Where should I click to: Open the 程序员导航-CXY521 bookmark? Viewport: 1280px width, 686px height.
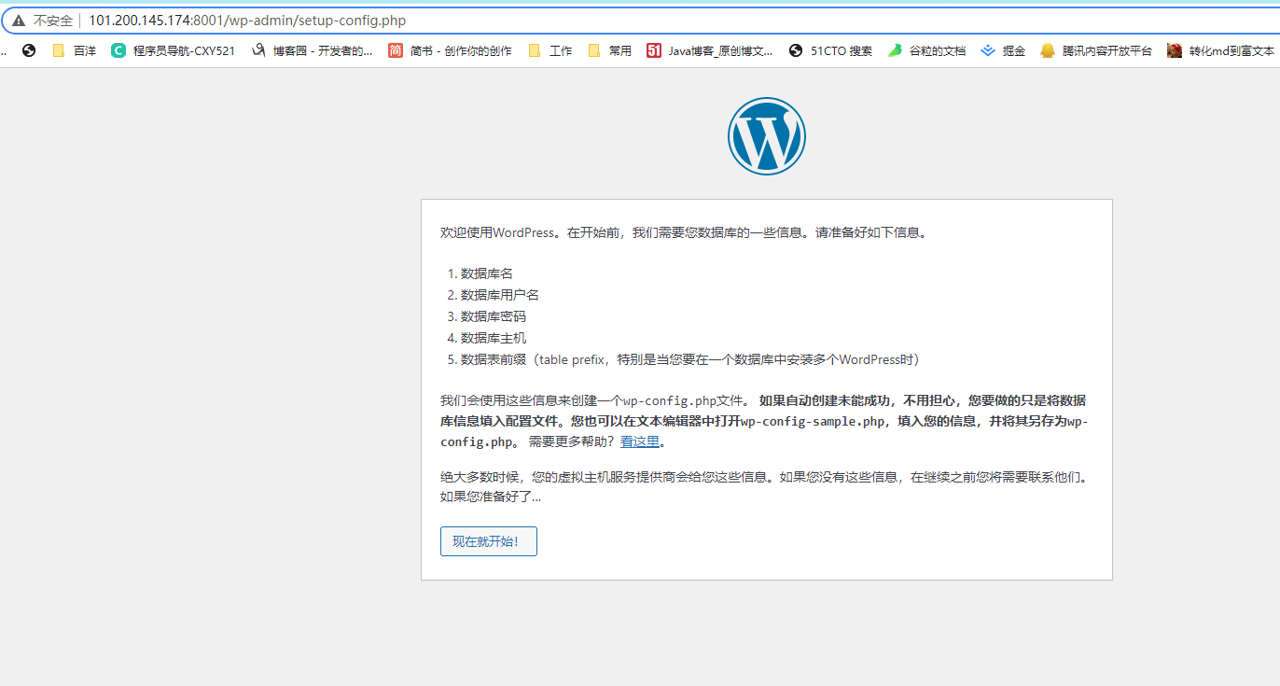174,51
